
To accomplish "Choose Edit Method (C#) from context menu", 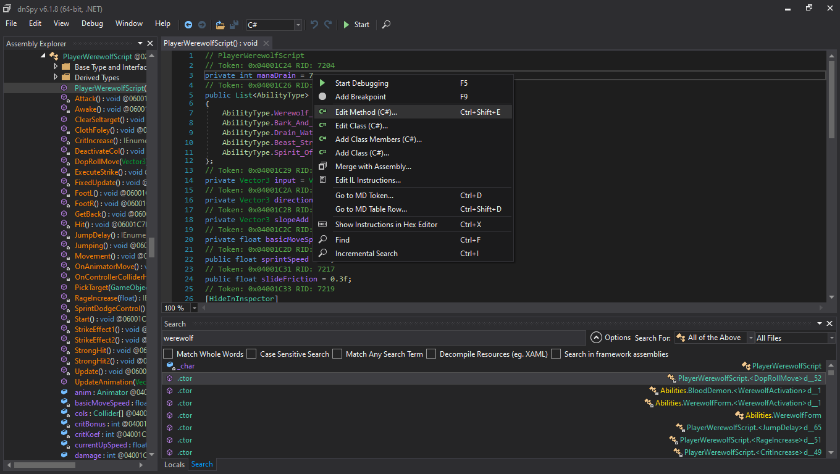I will [366, 112].
